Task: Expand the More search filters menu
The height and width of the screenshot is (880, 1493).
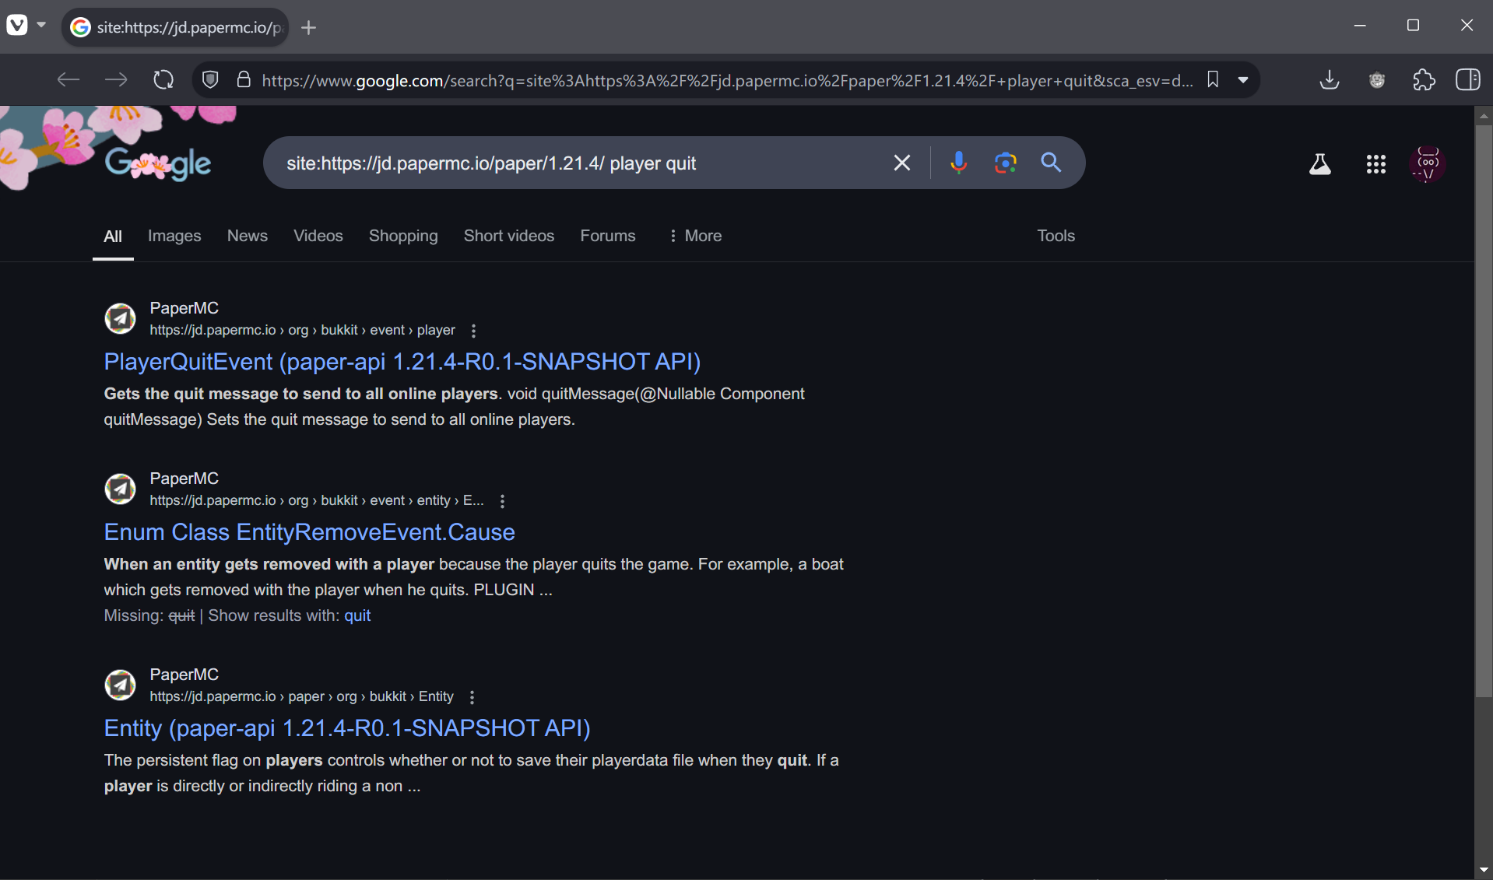Action: pos(695,236)
